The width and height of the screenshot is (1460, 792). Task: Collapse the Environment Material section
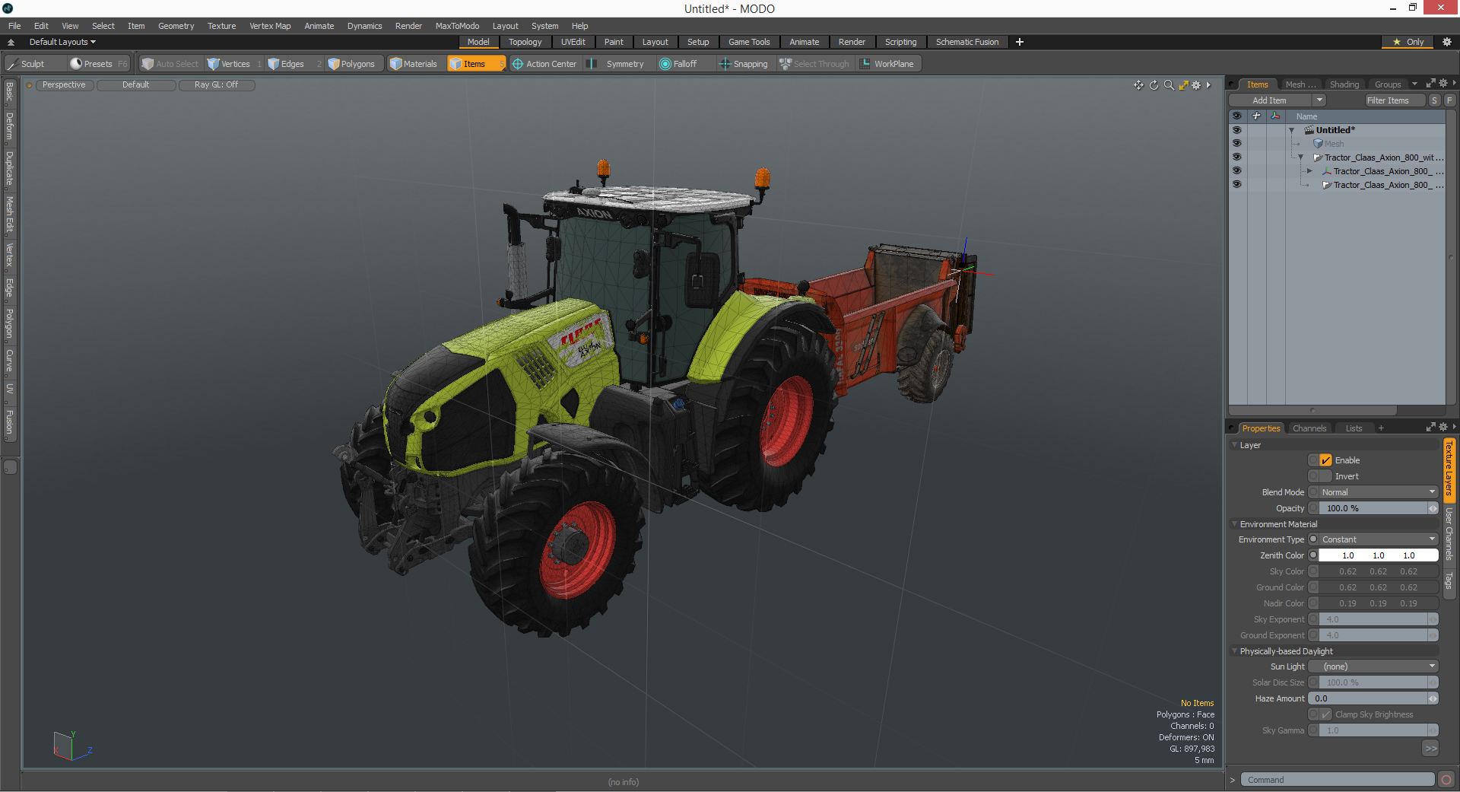point(1234,524)
